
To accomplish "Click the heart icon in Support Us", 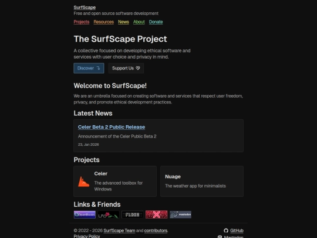I will pyautogui.click(x=138, y=68).
